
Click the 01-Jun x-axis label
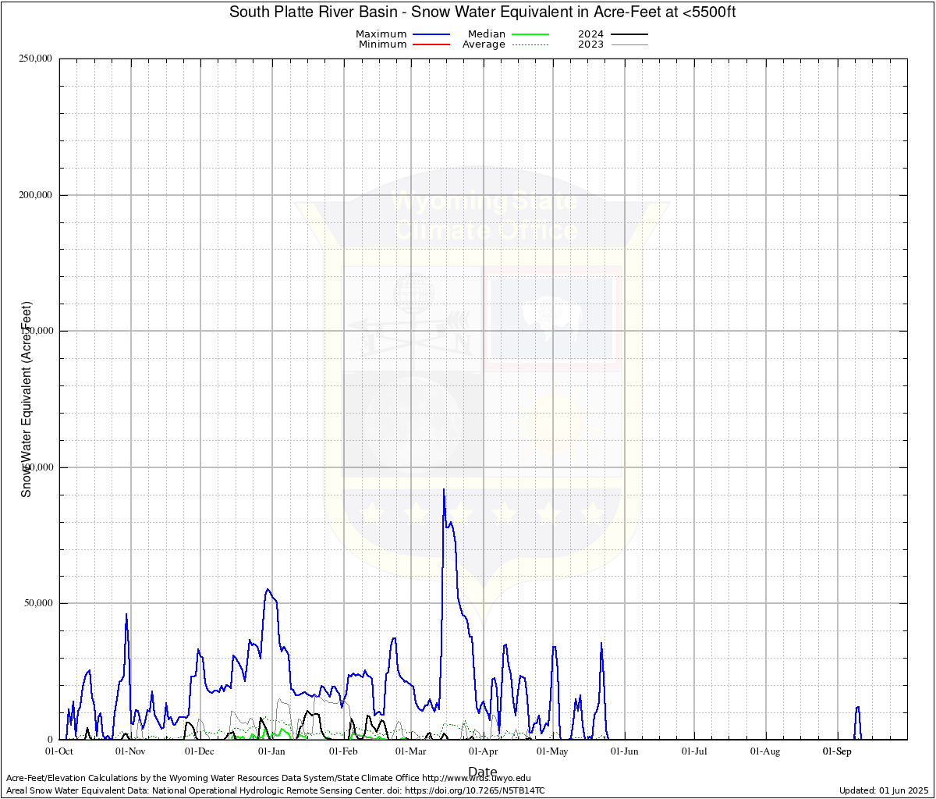pyautogui.click(x=624, y=752)
